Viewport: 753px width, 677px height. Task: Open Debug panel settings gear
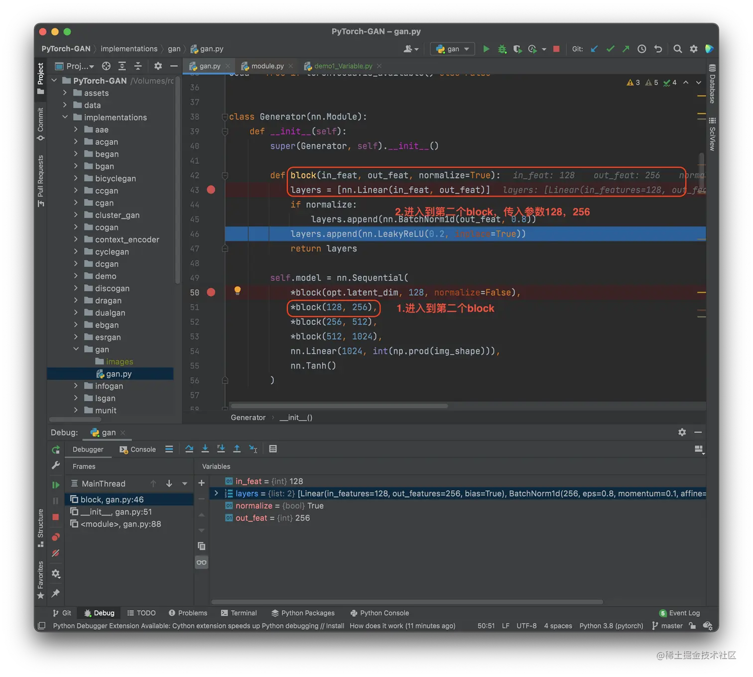click(682, 432)
